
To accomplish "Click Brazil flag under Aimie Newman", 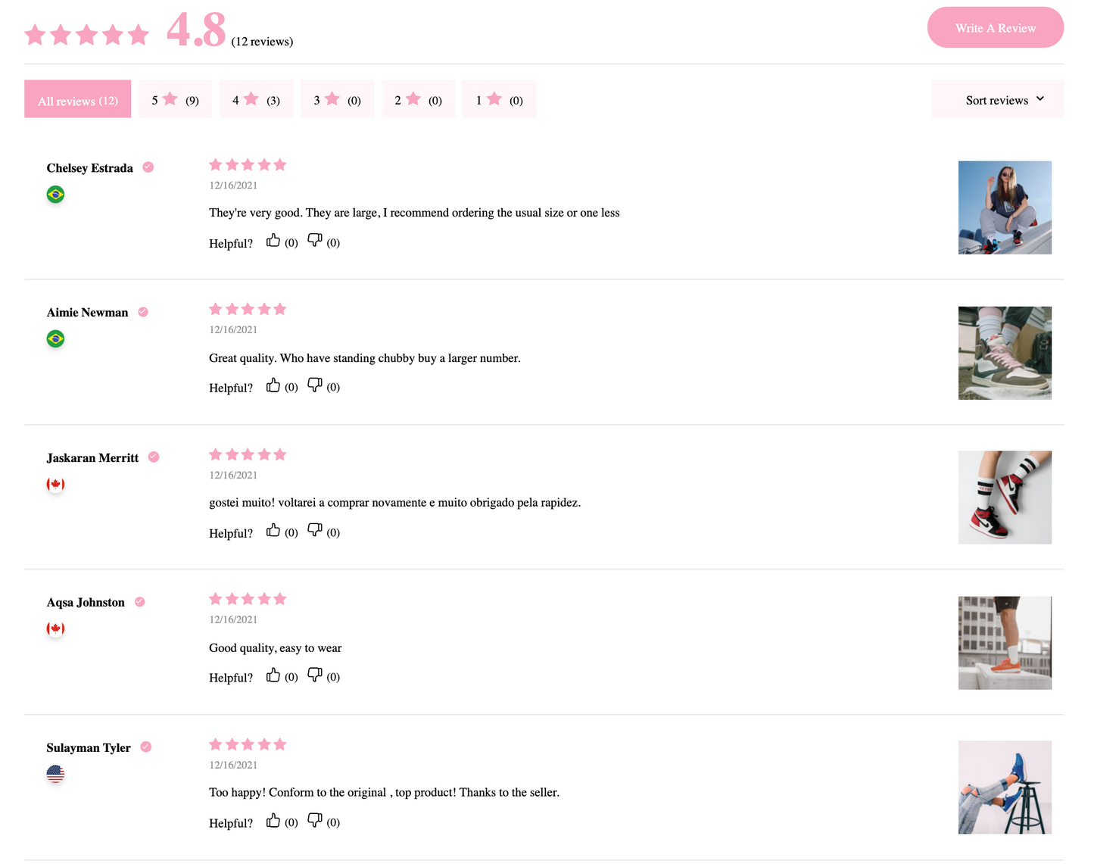I will tap(55, 338).
